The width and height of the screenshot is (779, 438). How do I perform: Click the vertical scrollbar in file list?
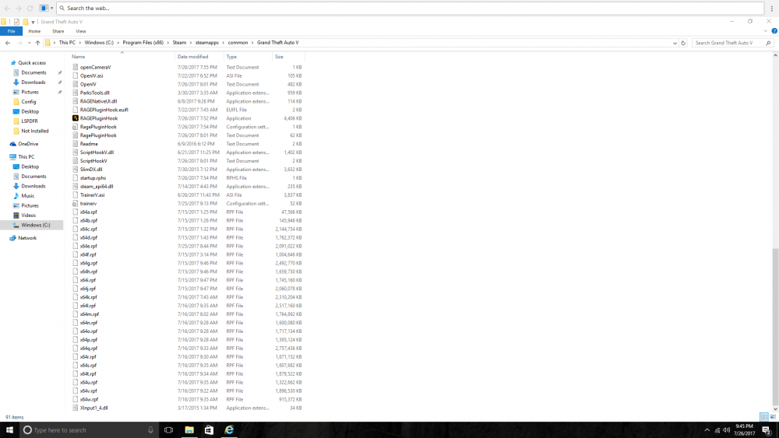click(775, 326)
